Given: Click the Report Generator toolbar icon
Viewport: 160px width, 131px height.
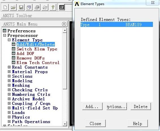Looking at the screenshot, I should 45,7.
